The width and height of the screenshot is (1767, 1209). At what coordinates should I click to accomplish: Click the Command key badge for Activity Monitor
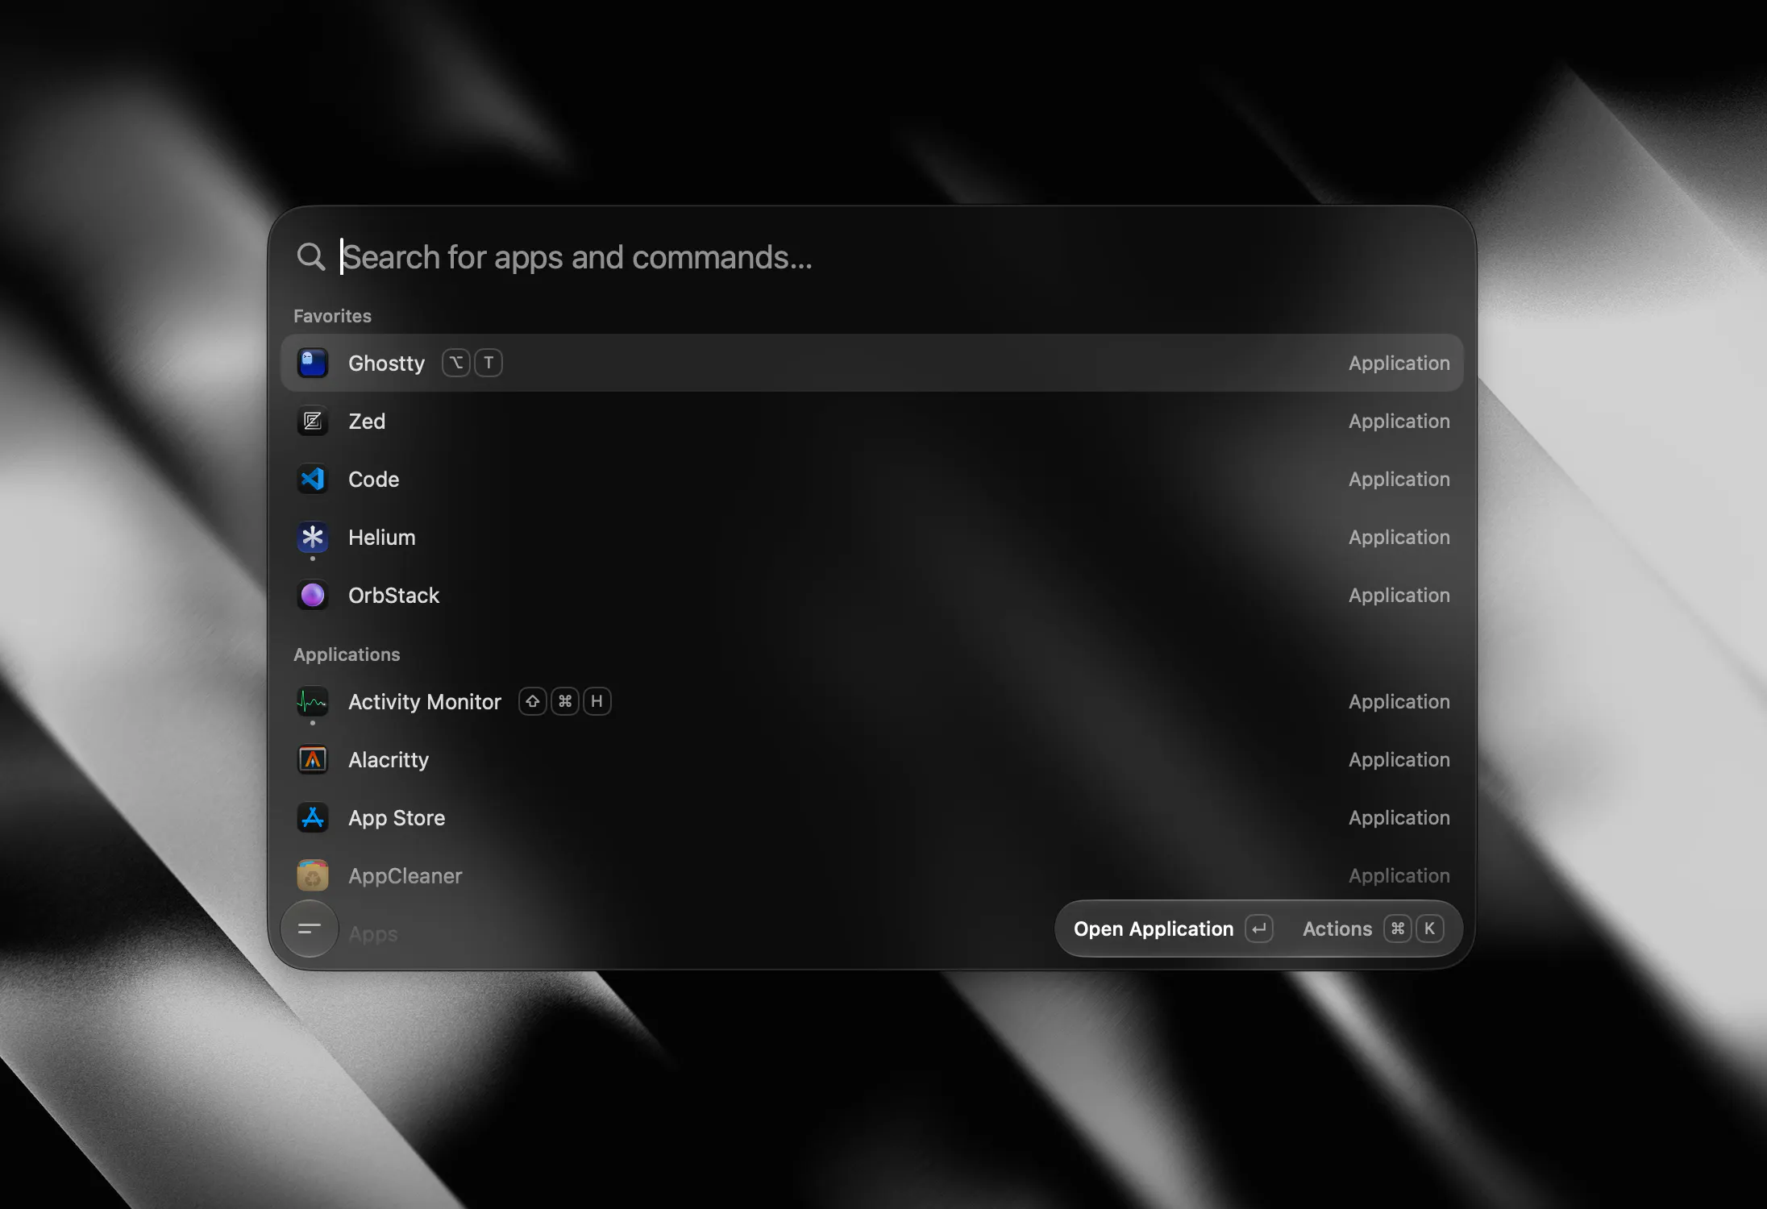(x=565, y=702)
